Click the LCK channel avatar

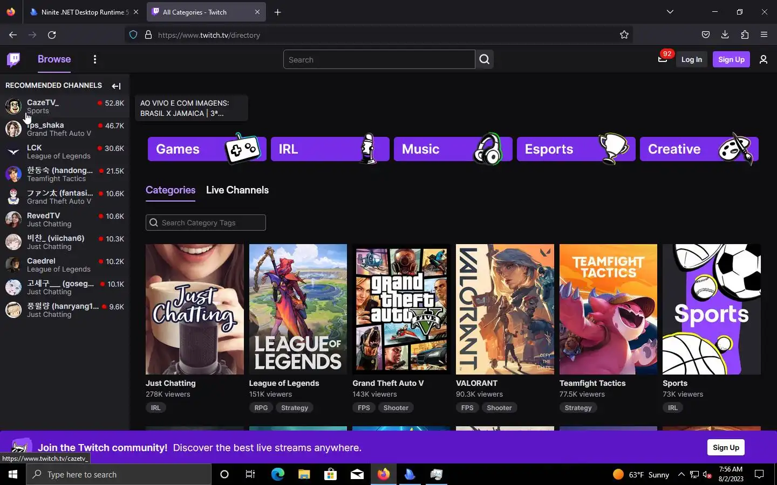[x=13, y=151]
